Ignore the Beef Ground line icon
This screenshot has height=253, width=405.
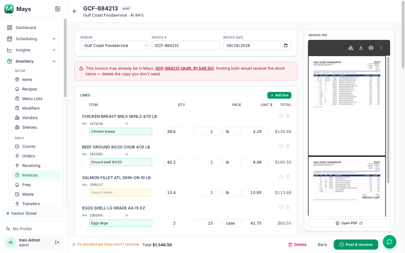[x=281, y=146]
